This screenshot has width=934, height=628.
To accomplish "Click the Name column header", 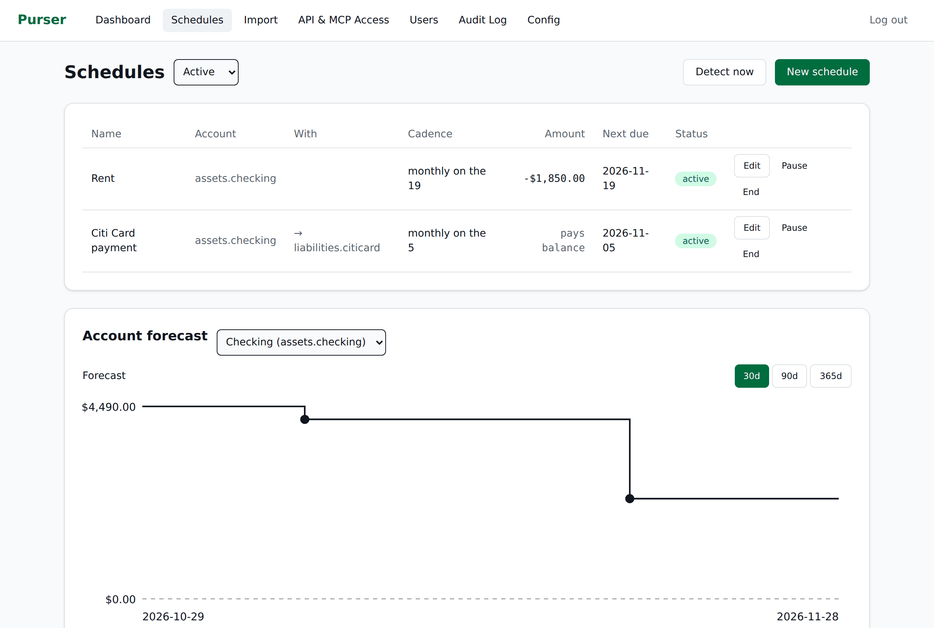I will pos(106,134).
